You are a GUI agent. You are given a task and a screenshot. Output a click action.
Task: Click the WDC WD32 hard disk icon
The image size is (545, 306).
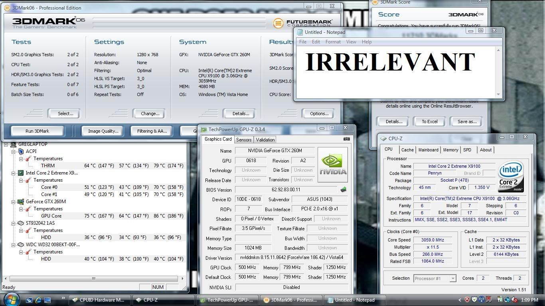21,245
